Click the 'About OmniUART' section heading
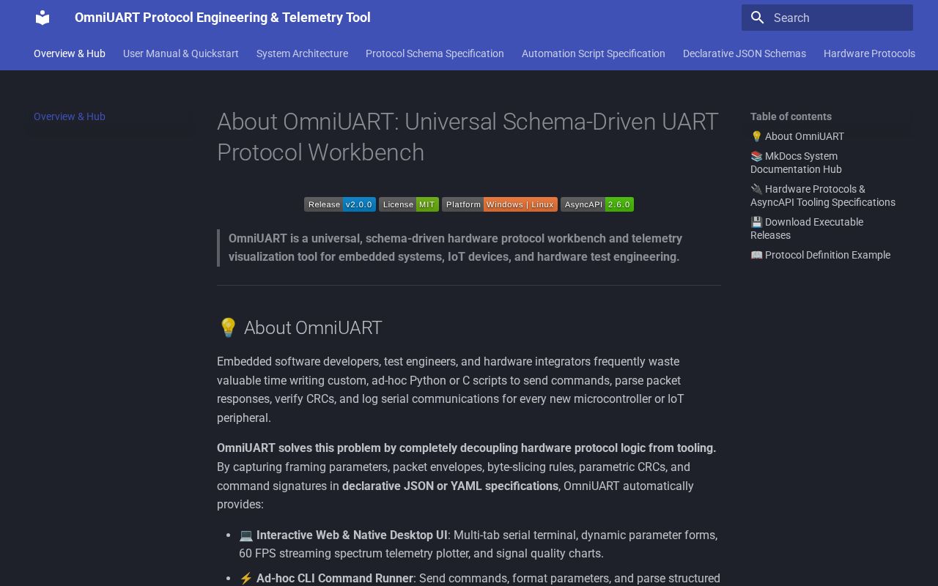The image size is (938, 586). 300,327
